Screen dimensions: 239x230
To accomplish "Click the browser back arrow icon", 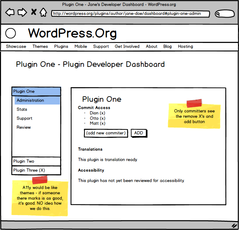I will pos(10,13).
